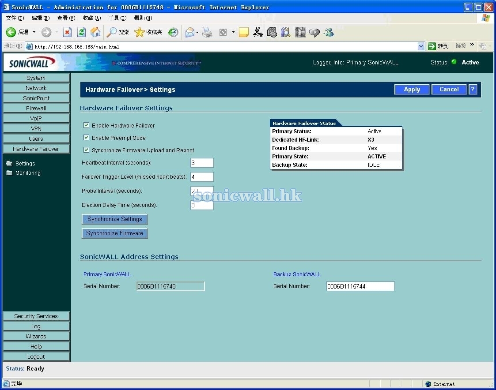The image size is (496, 390).
Task: Open the 查看(V) menu
Action: (66, 18)
